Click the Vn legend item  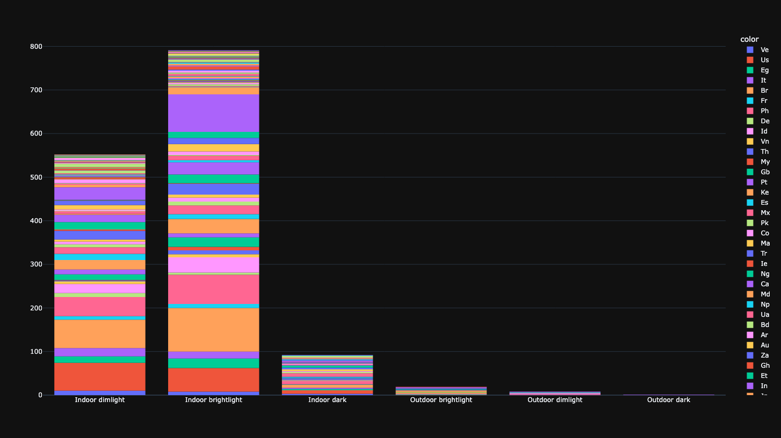pyautogui.click(x=758, y=142)
